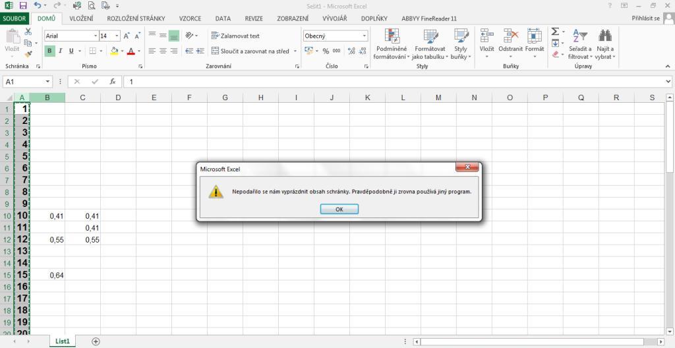Open text orientation options
675x348 pixels.
click(192, 36)
